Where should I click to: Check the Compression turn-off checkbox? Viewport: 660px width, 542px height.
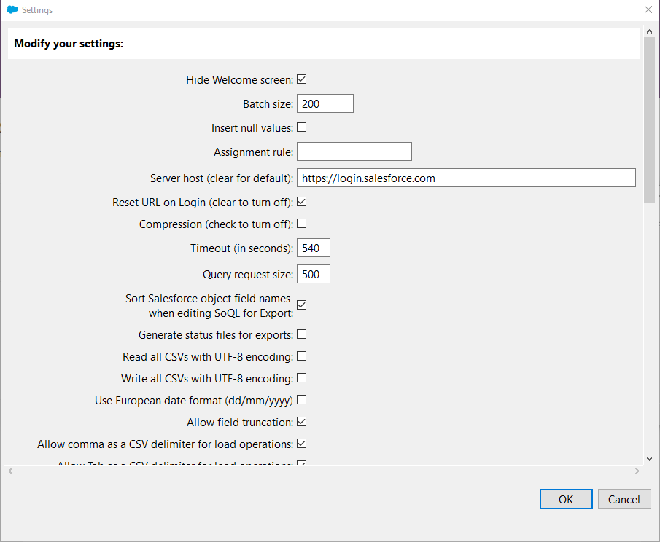[301, 224]
